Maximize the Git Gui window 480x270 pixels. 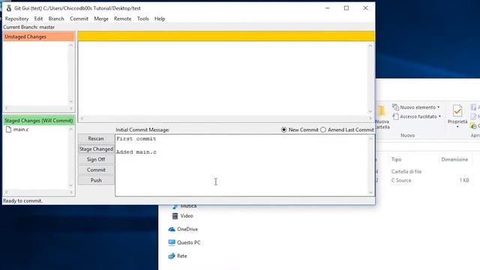(x=346, y=8)
